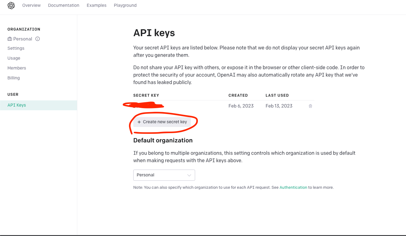406x236 pixels.
Task: Click the Feb 6, 2023 created date
Action: coord(241,106)
